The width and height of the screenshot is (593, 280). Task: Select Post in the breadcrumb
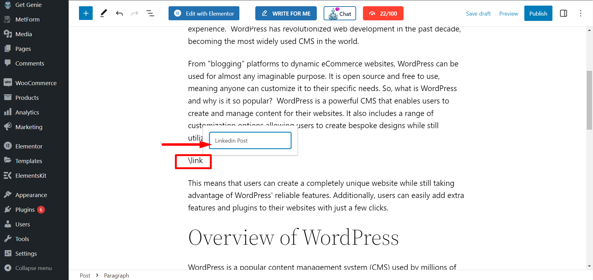pos(85,276)
